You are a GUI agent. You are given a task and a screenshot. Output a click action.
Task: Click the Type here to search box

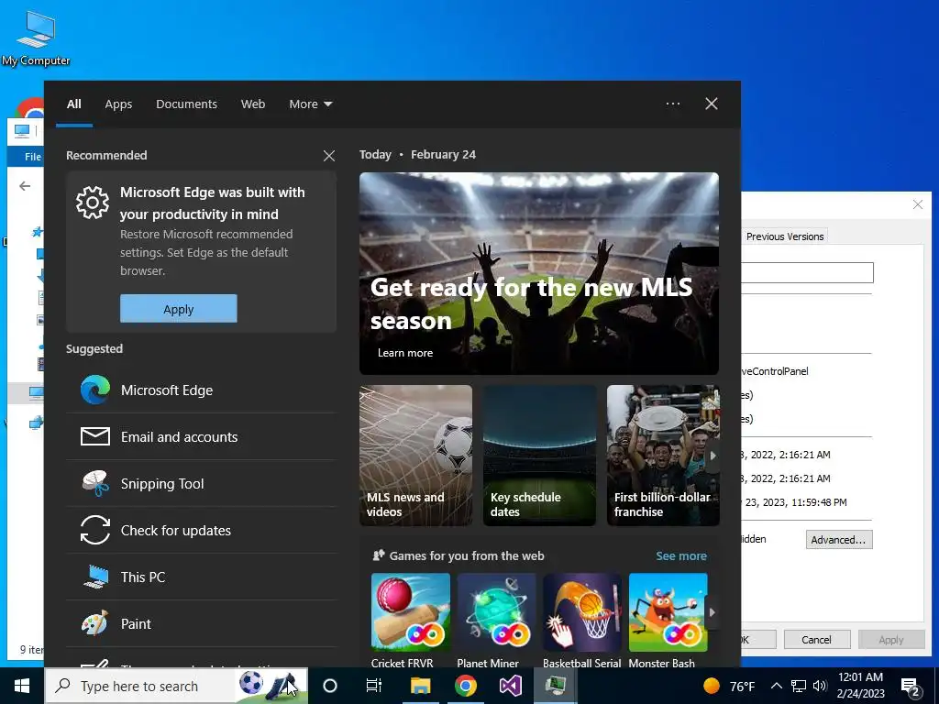coord(176,686)
